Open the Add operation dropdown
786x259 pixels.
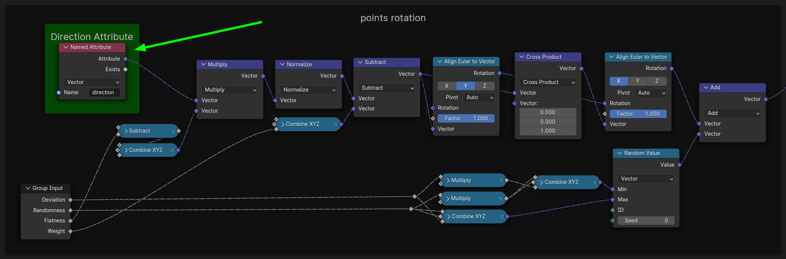[x=733, y=113]
